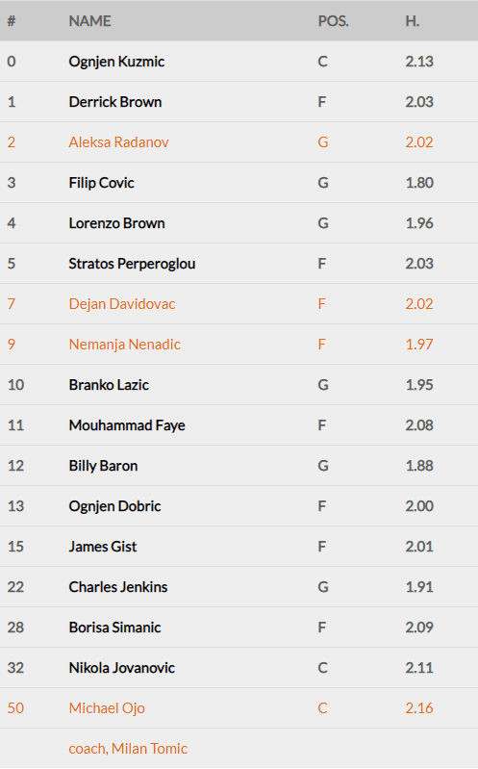Screen dimensions: 478x769
Task: Open Michael Ojo player link
Action: click(x=107, y=708)
